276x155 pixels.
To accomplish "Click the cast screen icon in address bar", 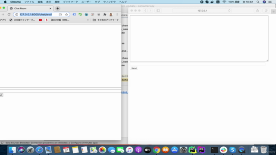I will point(60,14).
